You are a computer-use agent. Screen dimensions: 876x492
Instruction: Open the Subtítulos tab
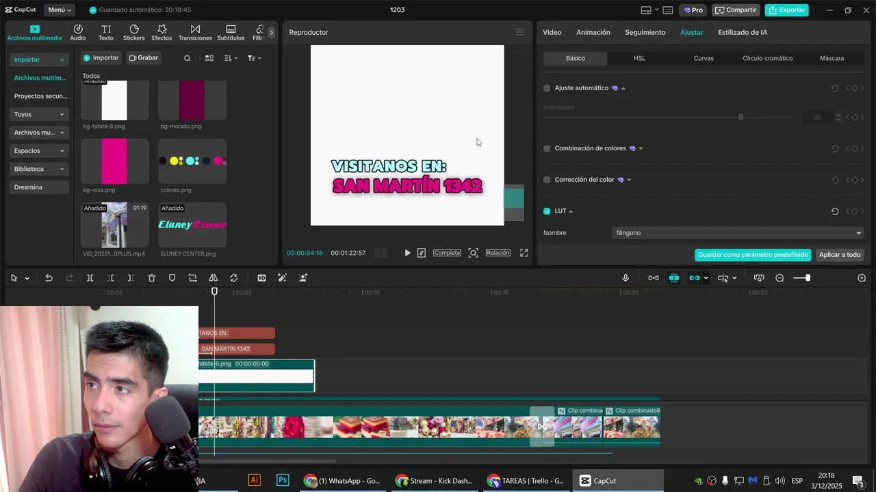pos(231,32)
